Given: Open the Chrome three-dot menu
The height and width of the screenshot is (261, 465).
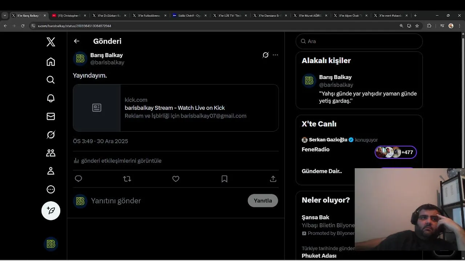Looking at the screenshot, I should point(459,26).
